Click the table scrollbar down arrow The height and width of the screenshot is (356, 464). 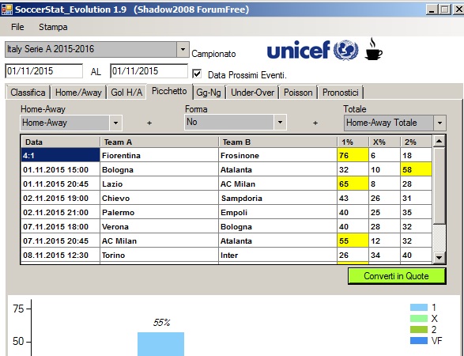[x=439, y=257]
